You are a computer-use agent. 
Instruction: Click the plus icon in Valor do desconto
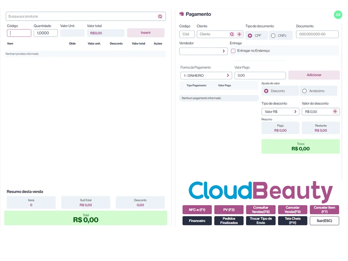pyautogui.click(x=335, y=112)
